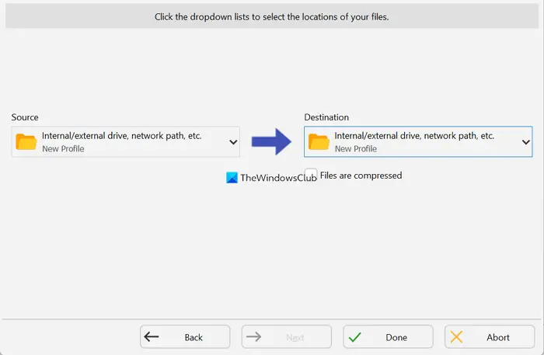Click the New Profile text under Source
This screenshot has height=355, width=544.
[63, 148]
